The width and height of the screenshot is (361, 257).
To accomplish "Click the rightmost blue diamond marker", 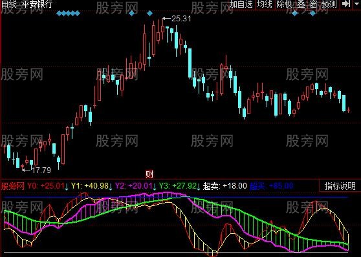I will tap(313, 14).
